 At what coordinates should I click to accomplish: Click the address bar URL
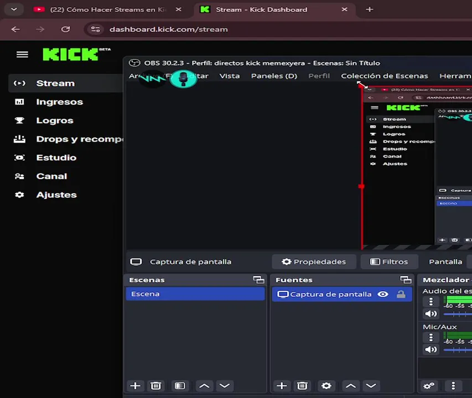169,29
